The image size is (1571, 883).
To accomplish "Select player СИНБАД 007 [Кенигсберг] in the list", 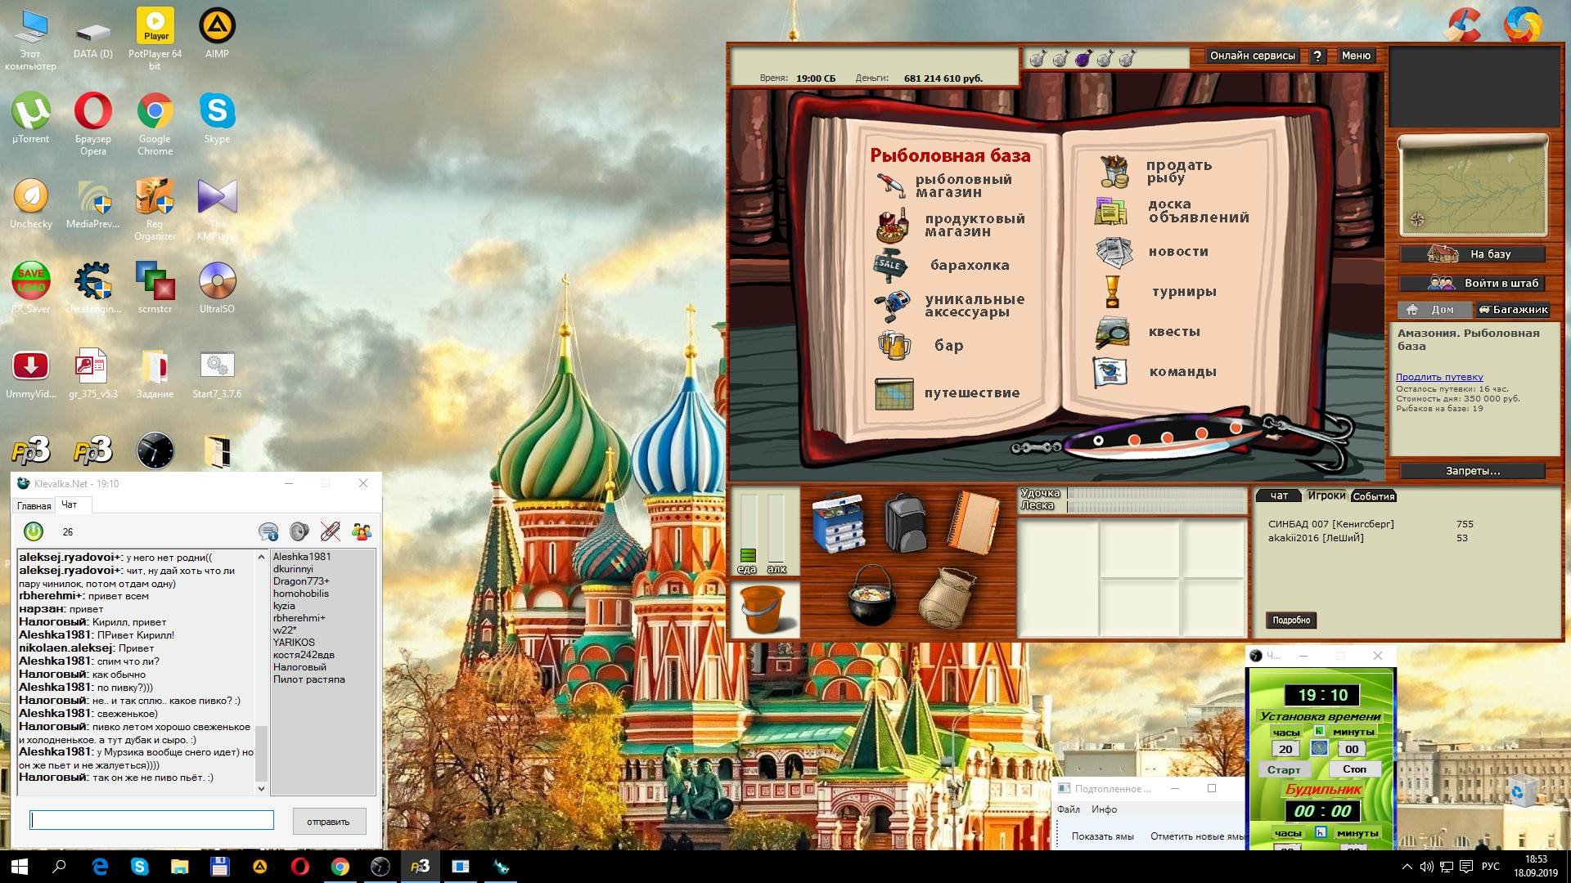I will 1331,524.
